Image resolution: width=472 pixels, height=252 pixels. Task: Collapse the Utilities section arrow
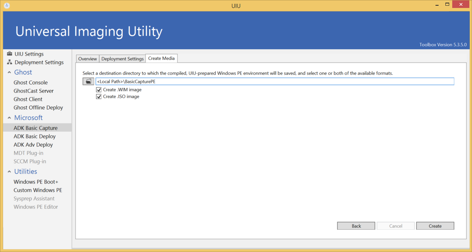point(9,172)
